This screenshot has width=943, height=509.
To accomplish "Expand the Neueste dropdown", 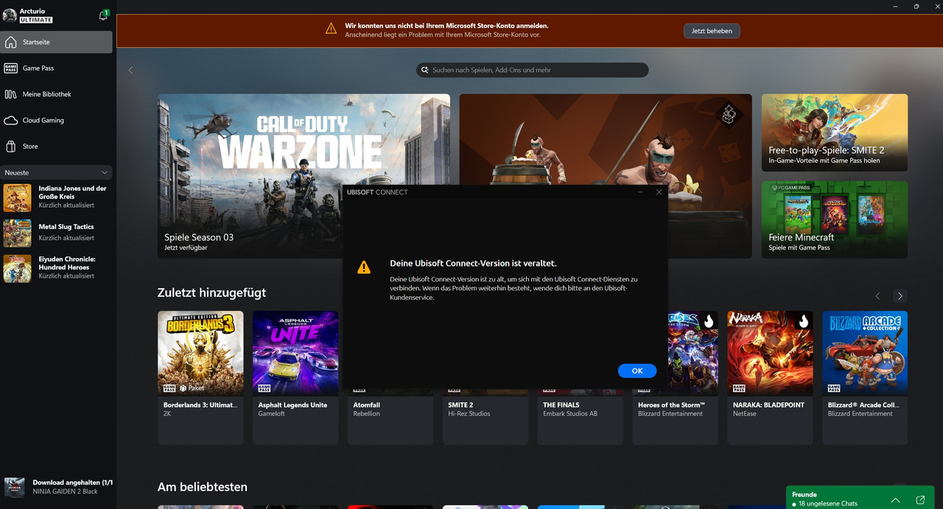I will click(57, 172).
